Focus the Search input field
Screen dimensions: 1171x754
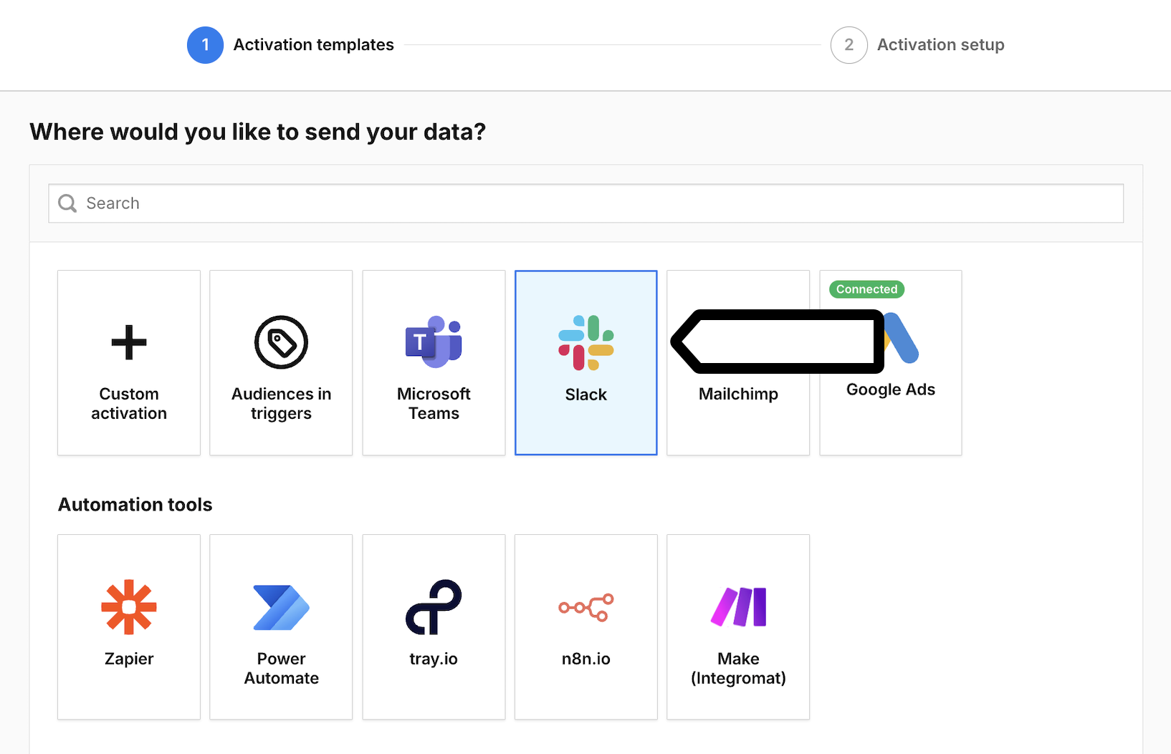click(586, 203)
